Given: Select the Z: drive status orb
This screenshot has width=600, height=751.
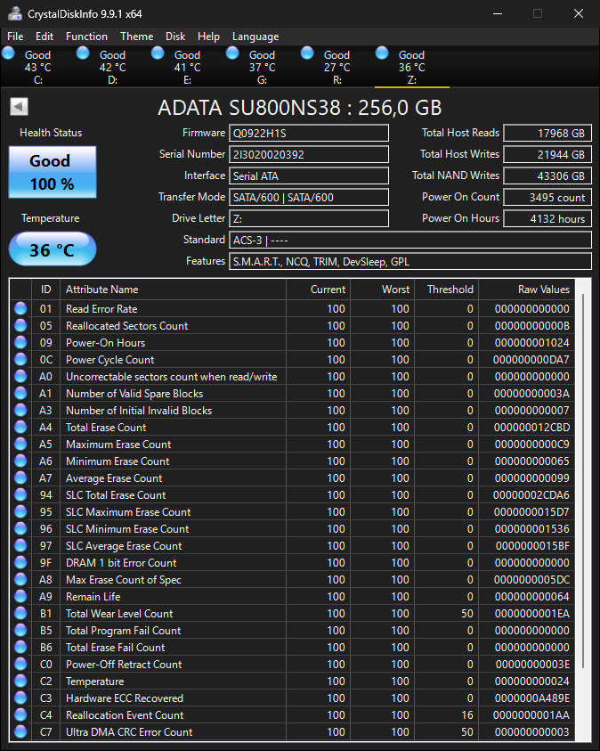Looking at the screenshot, I should pos(381,53).
